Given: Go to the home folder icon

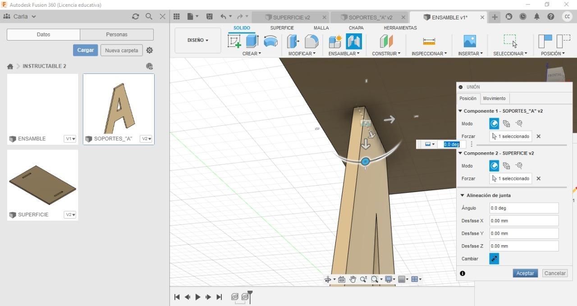Looking at the screenshot, I should pyautogui.click(x=10, y=66).
